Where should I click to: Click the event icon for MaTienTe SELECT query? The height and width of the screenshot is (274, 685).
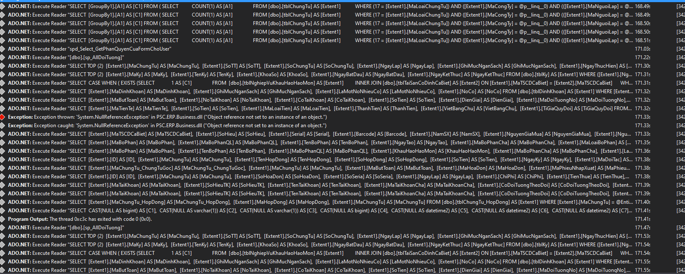(3, 108)
